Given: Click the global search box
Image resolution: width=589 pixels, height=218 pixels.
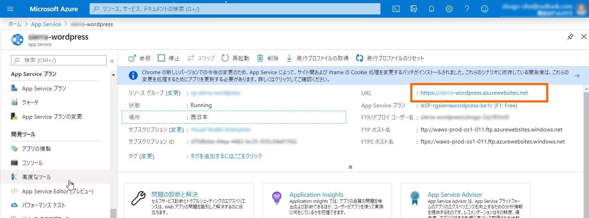Looking at the screenshot, I should tap(235, 9).
